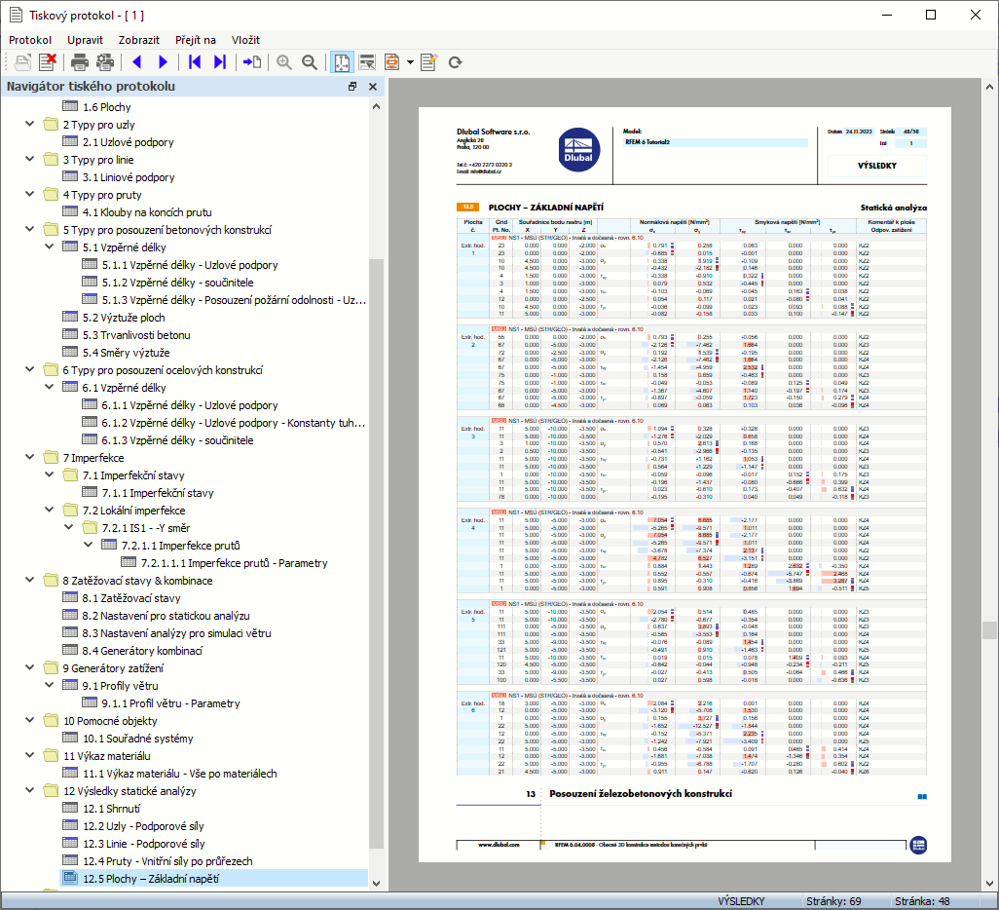999x910 pixels.
Task: Collapse '5 Typy pro posouzení betonových konstrukcí'
Action: 30,229
